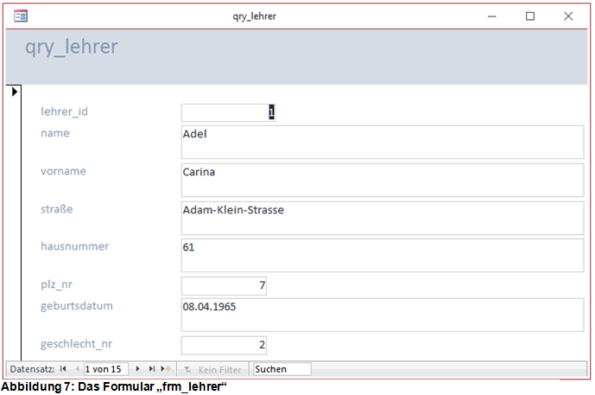Select the plz_nr field
The width and height of the screenshot is (595, 395).
tap(224, 286)
